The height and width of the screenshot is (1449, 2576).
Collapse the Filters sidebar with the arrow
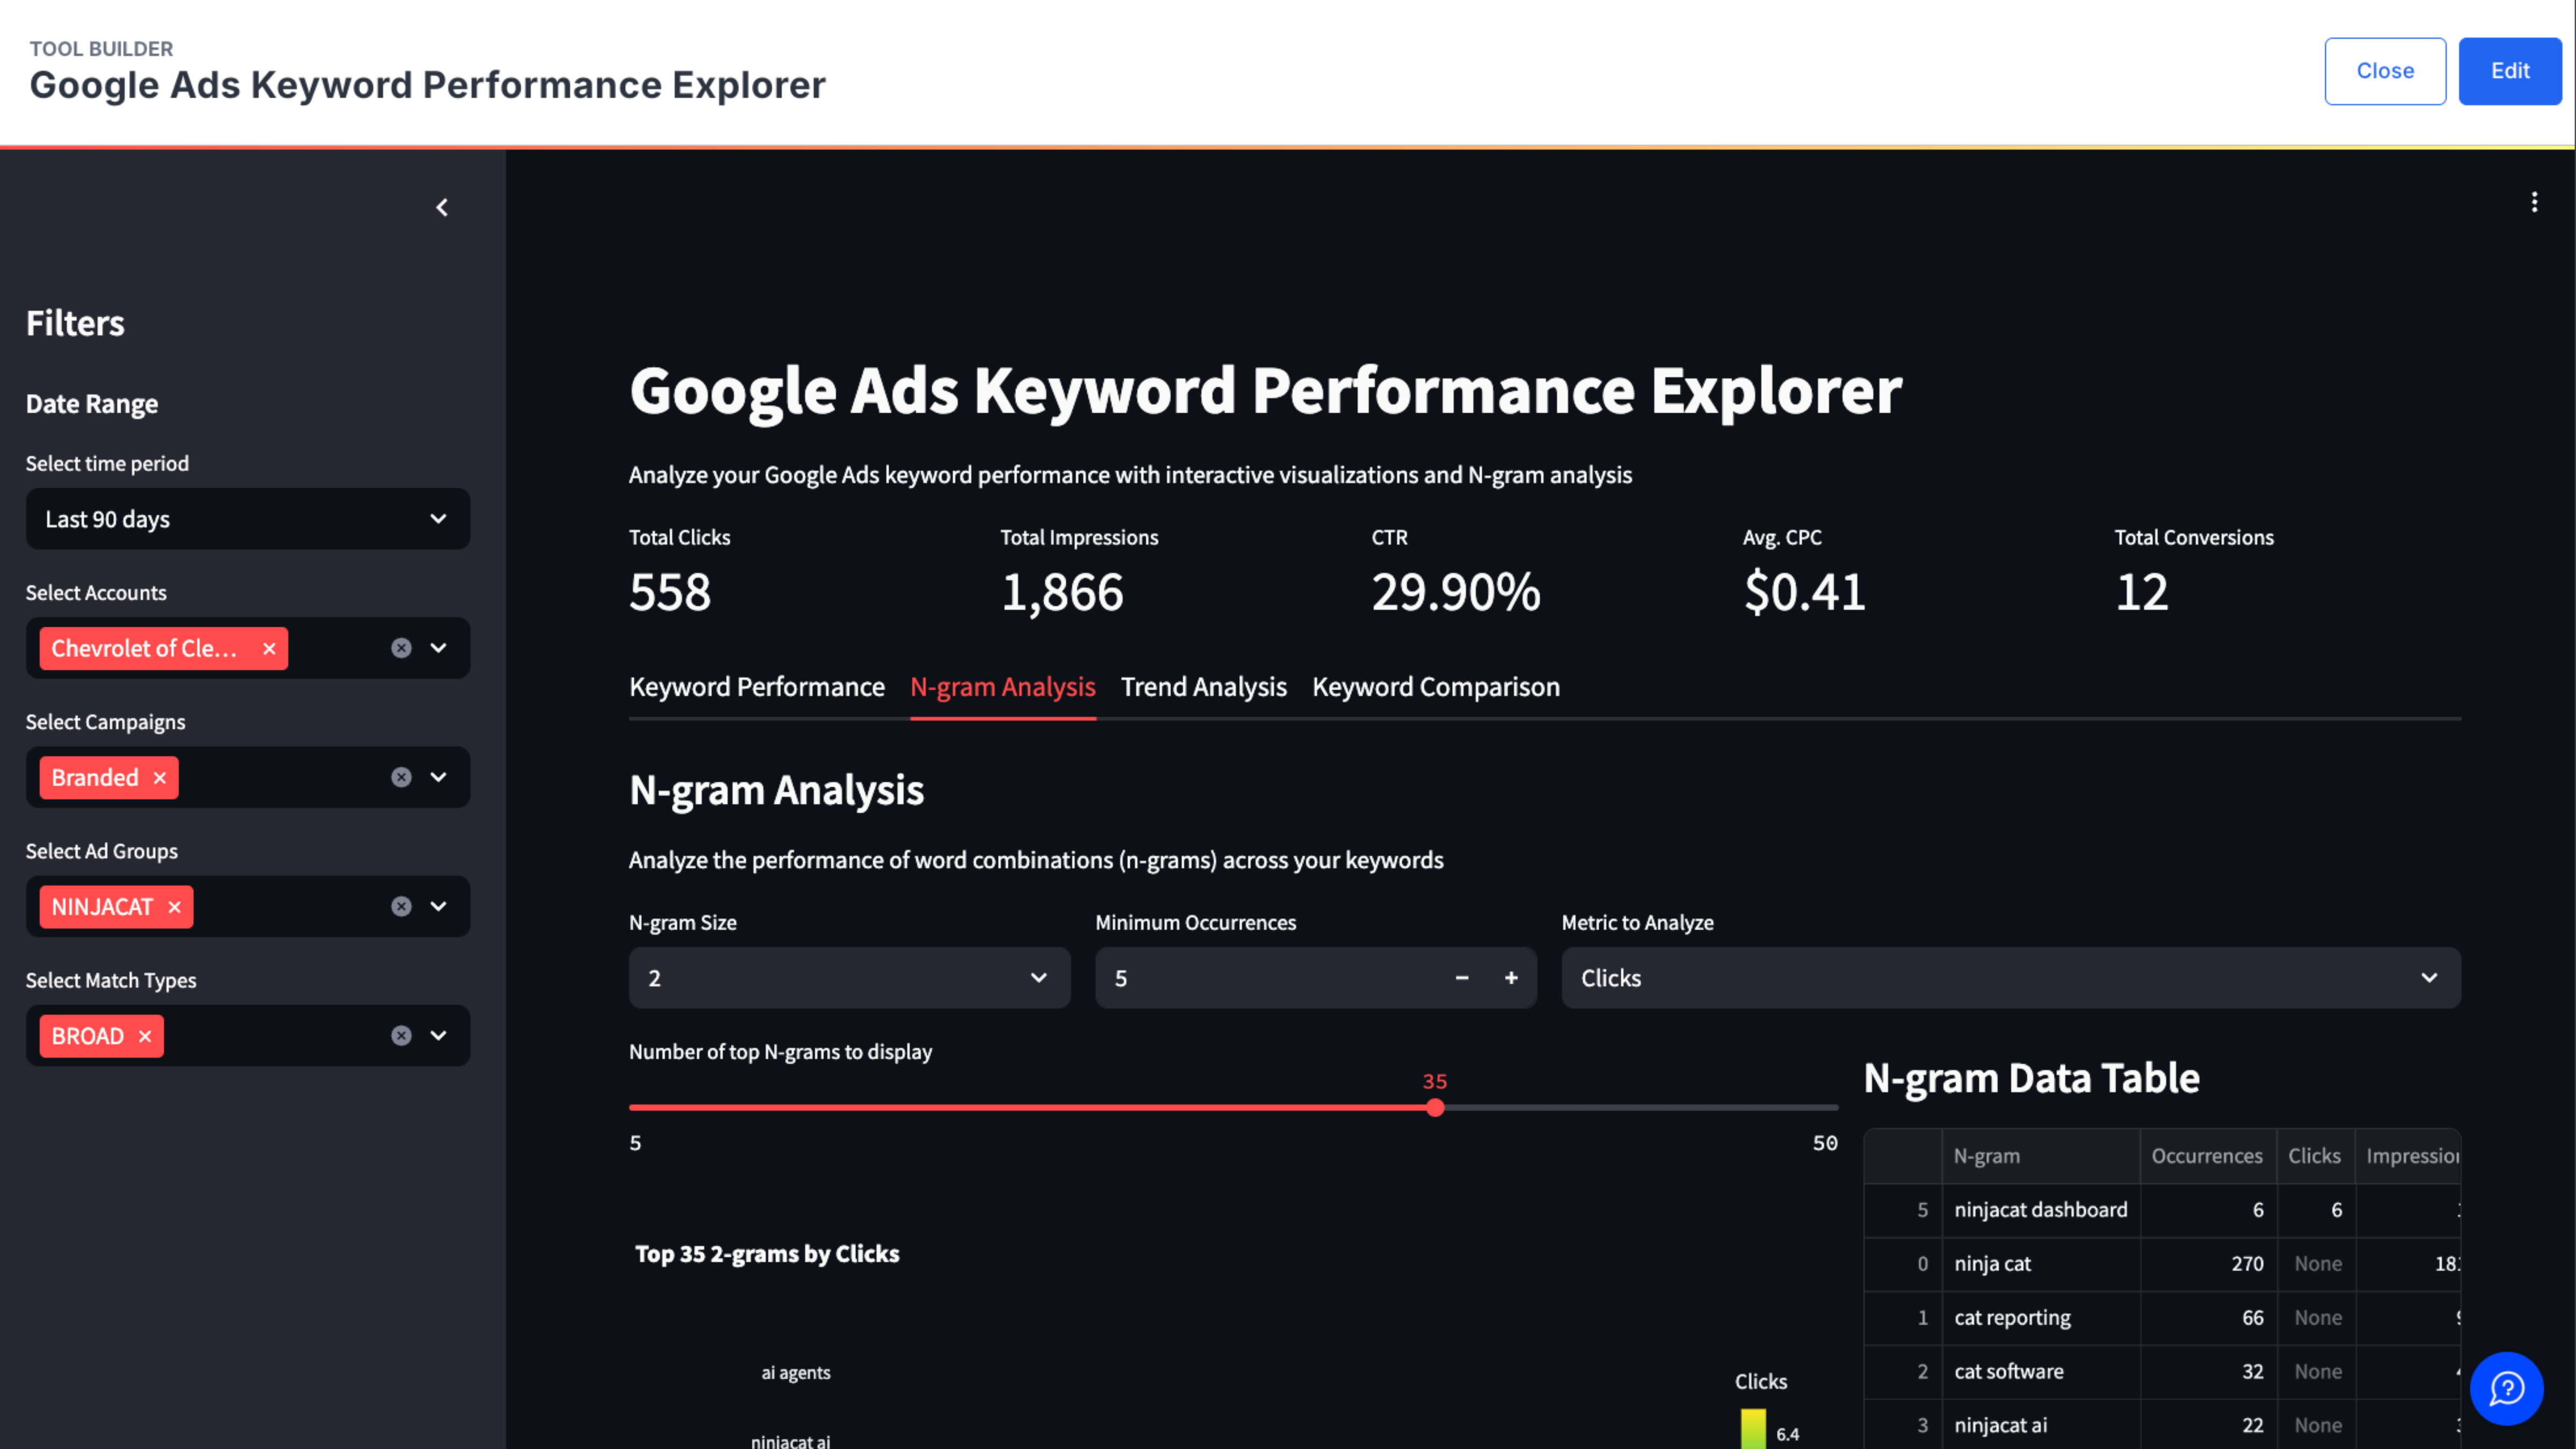442,207
